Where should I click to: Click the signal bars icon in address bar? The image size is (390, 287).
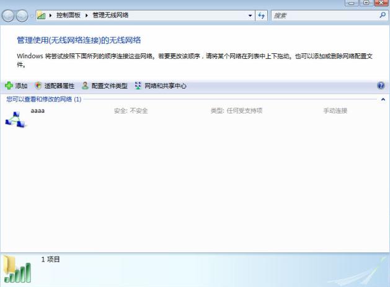tap(42, 15)
